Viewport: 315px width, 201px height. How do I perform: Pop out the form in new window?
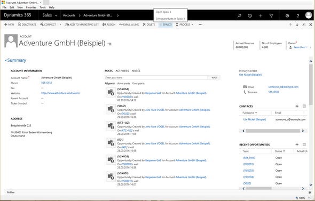pos(304,25)
